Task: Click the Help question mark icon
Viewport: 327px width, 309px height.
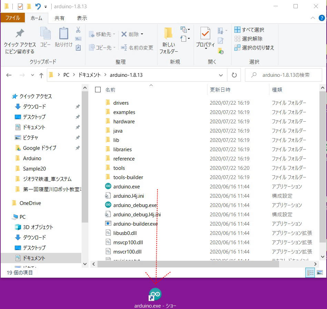Action: pos(322,18)
